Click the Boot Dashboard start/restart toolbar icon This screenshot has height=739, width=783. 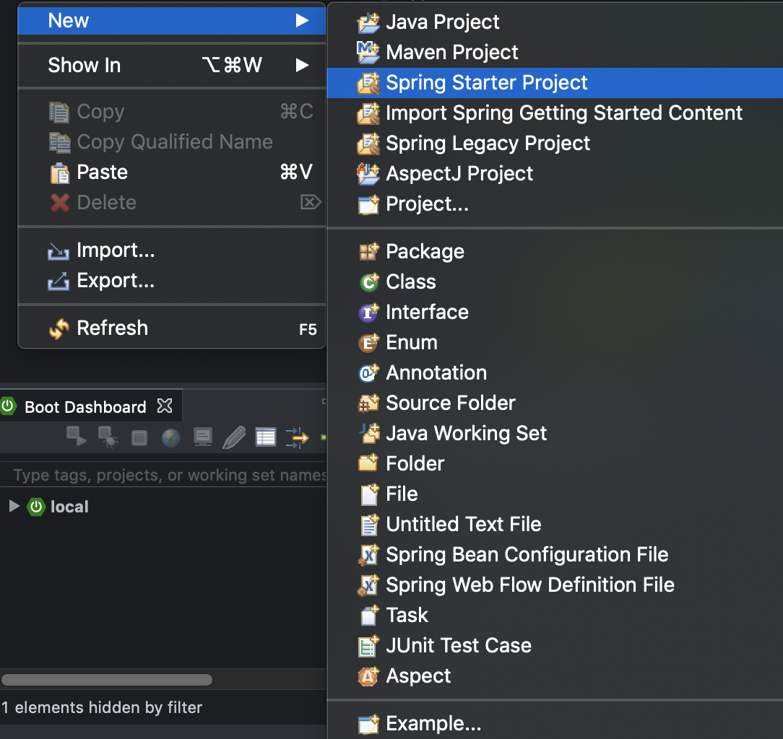[77, 437]
